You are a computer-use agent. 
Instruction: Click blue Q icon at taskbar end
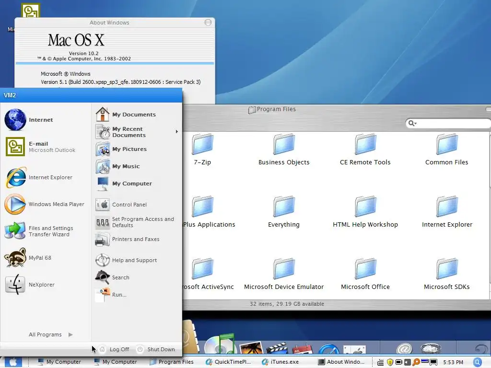point(477,362)
